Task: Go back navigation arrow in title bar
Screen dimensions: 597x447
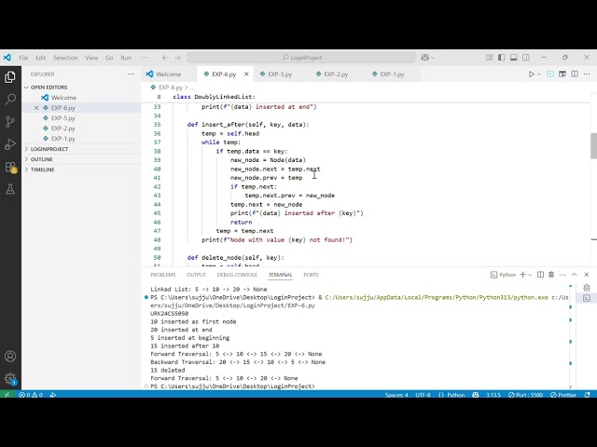Action: tap(165, 58)
